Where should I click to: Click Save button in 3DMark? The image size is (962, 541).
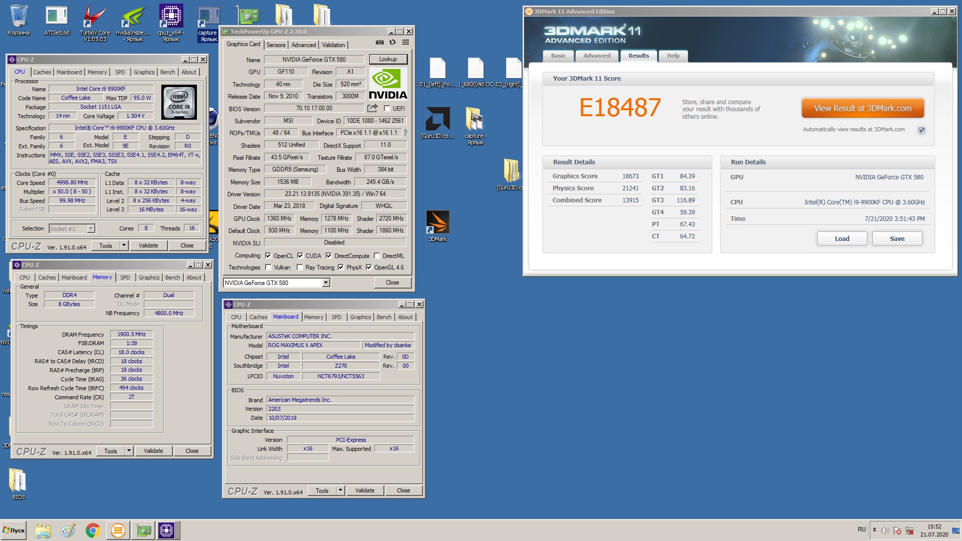coord(897,238)
